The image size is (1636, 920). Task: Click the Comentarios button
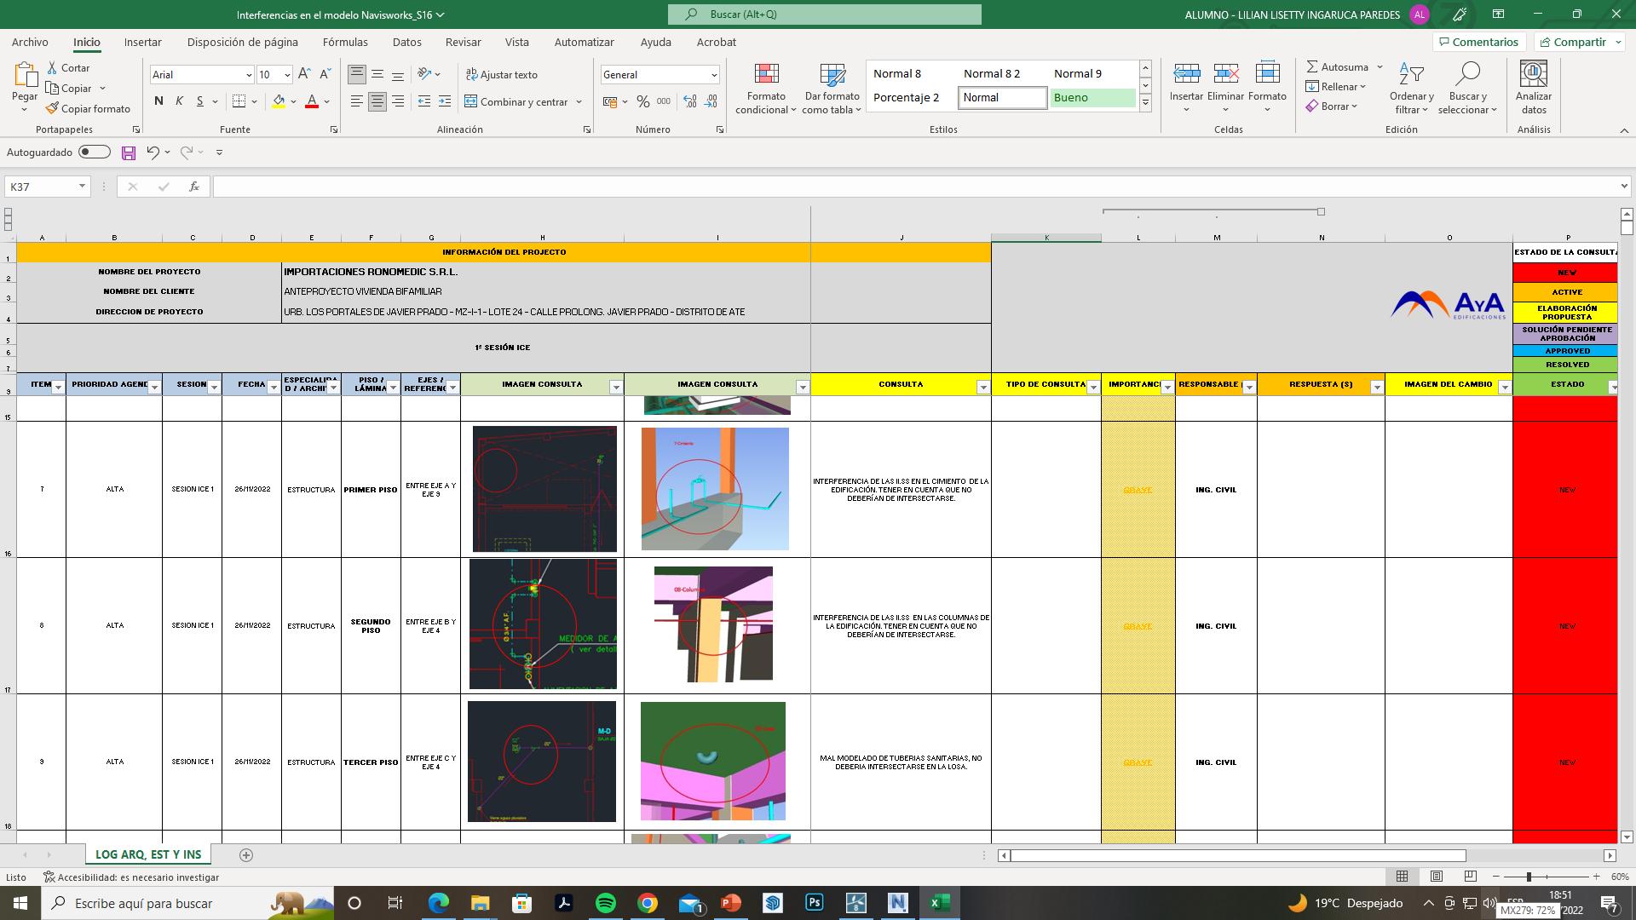1478,42
